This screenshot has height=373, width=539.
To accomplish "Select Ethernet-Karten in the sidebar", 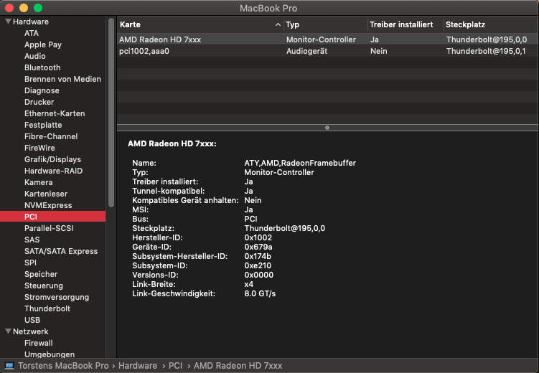I will click(55, 113).
